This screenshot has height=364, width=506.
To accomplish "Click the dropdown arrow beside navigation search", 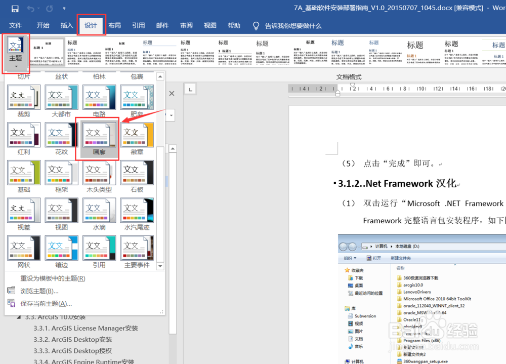I will [171, 115].
